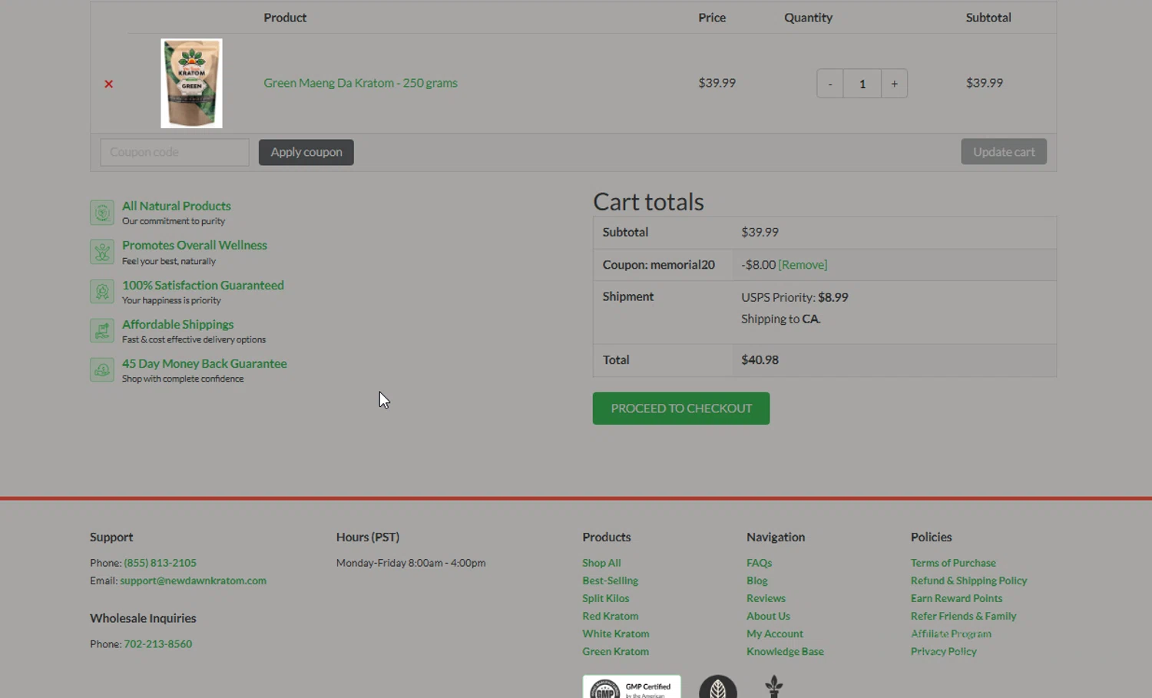Browse Green Kratom products

coord(615,651)
